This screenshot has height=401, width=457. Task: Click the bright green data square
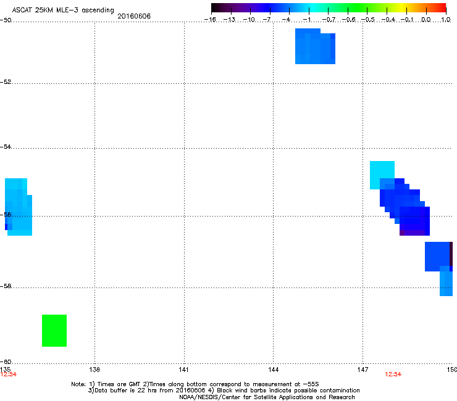tap(54, 331)
